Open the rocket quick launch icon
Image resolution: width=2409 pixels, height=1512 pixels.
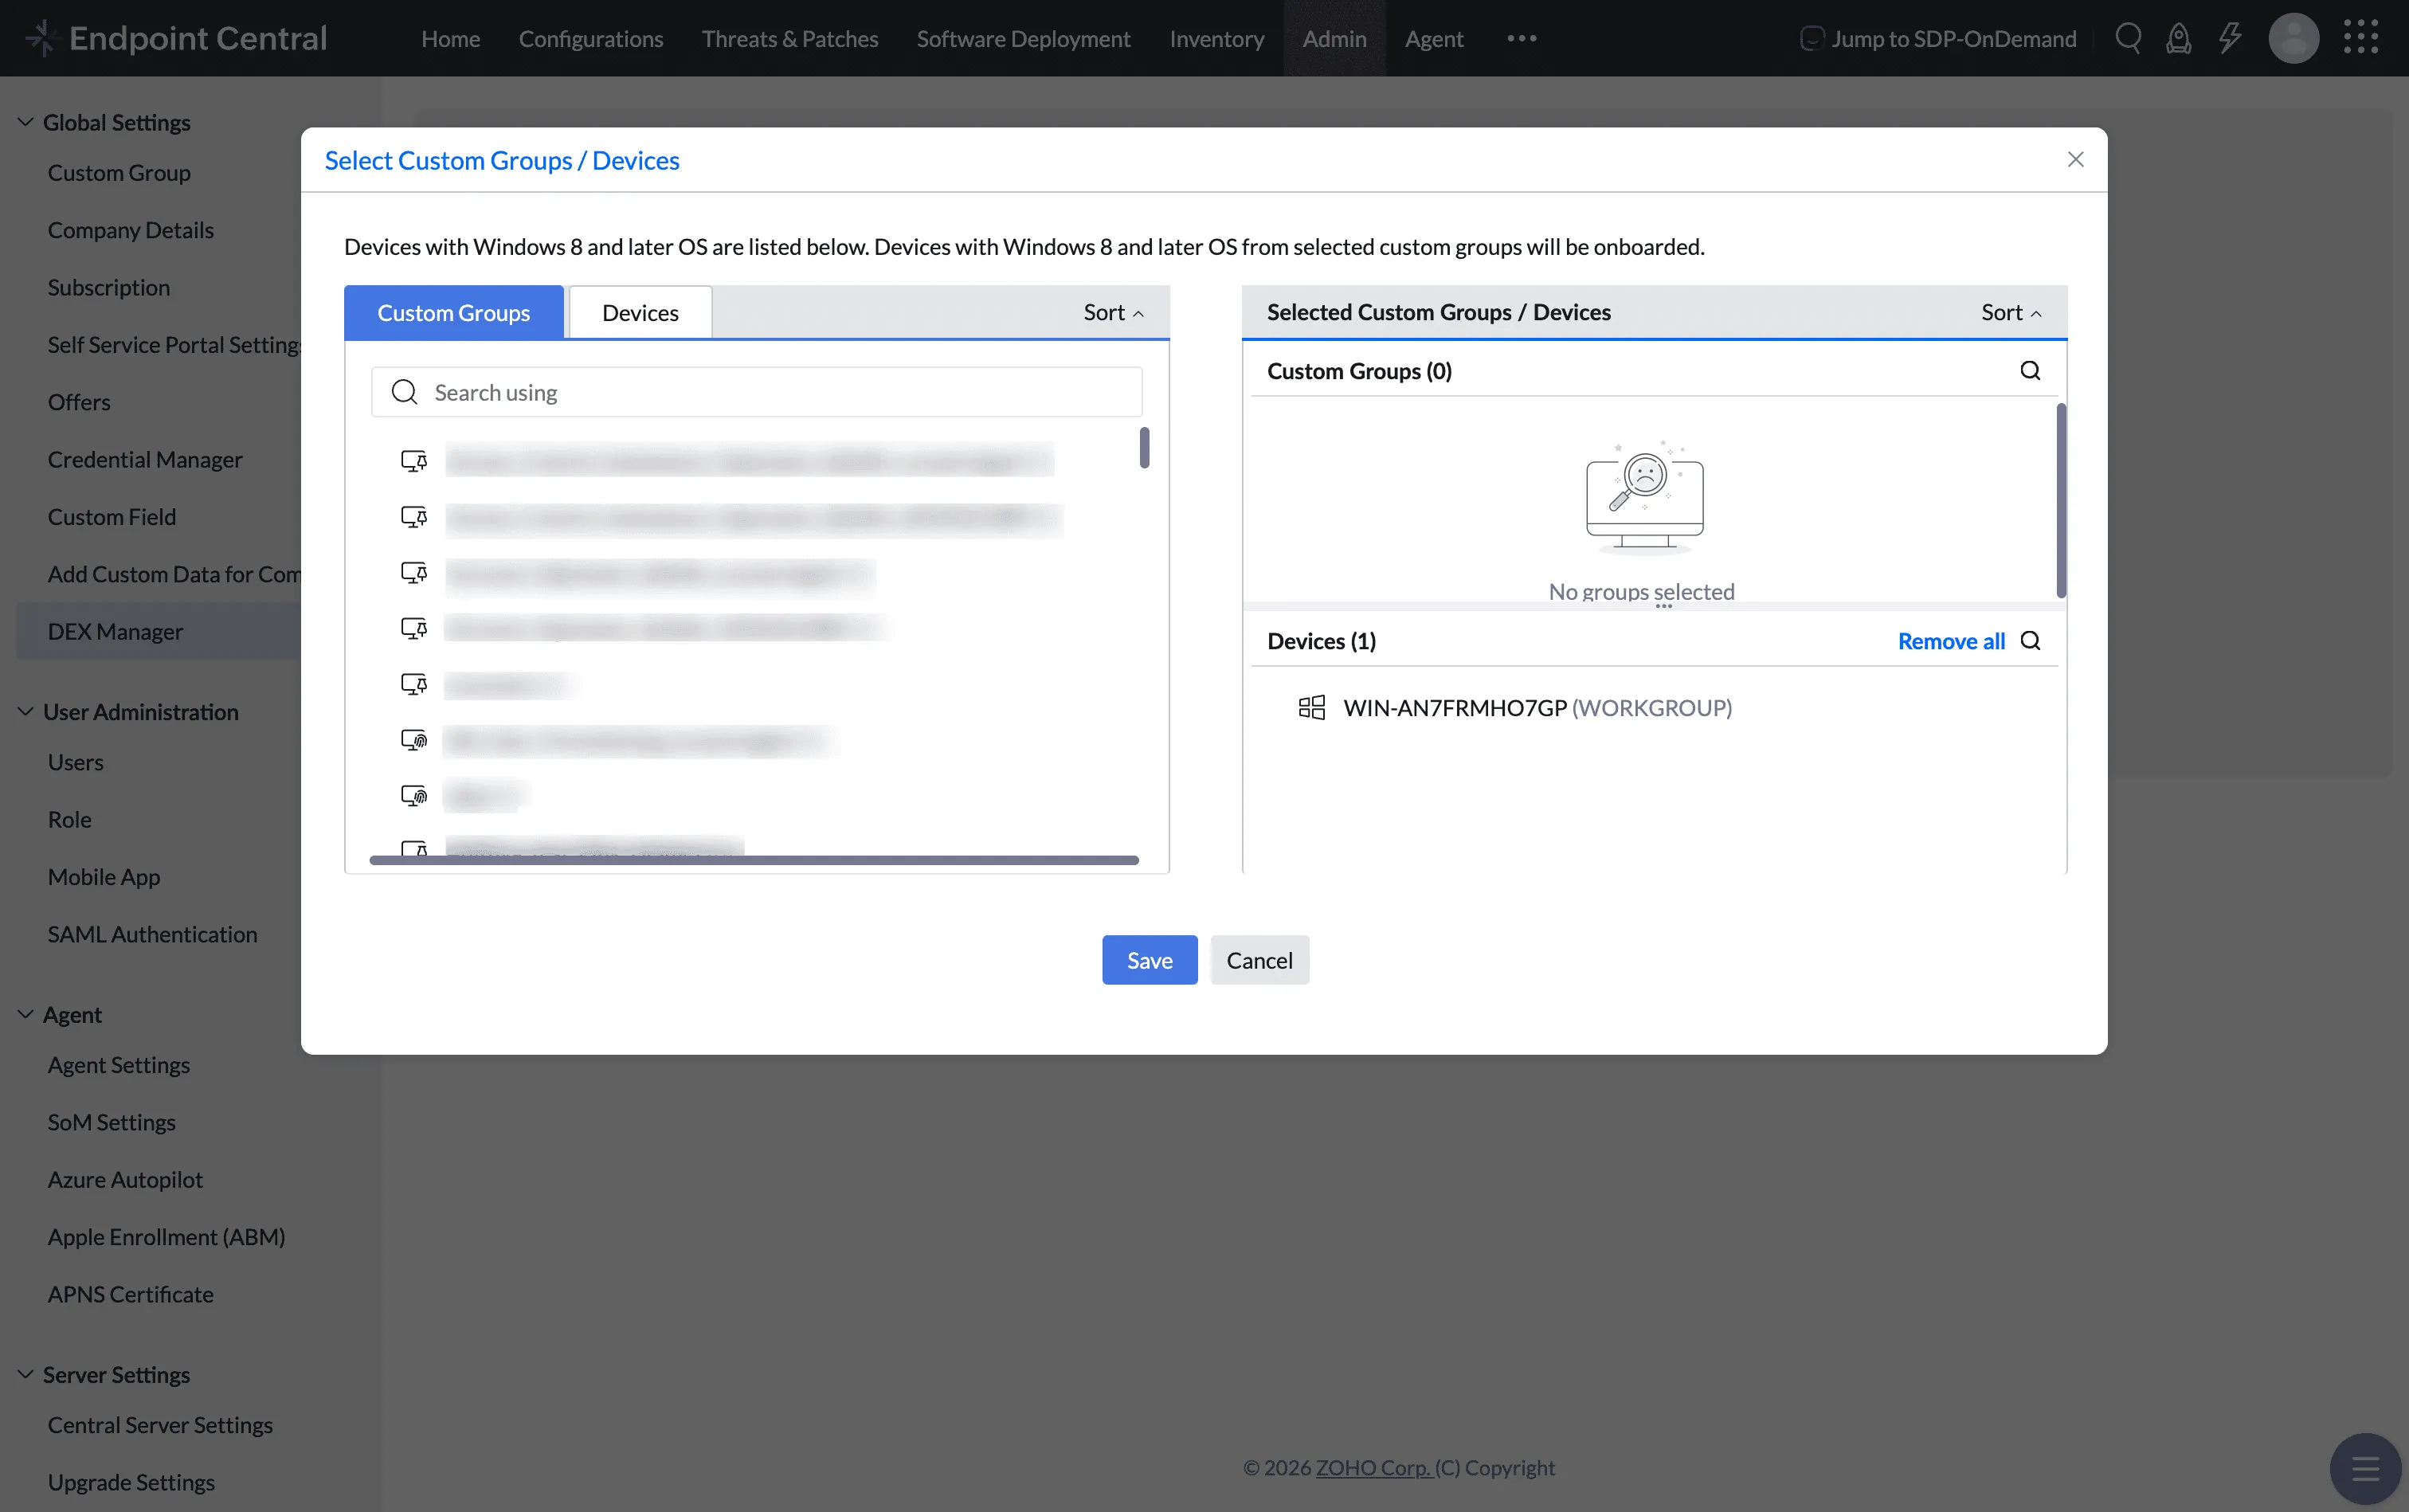coord(2178,38)
